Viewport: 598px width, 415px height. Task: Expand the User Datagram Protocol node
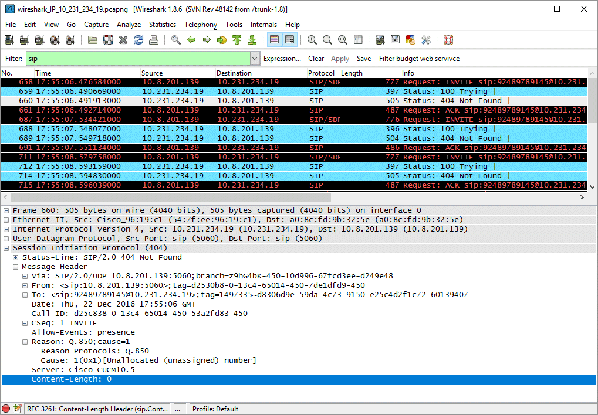tap(6, 239)
